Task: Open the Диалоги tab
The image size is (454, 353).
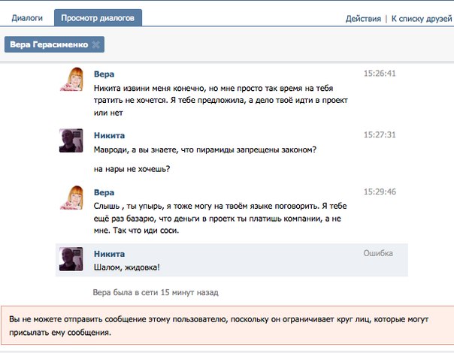Action: coord(27,18)
